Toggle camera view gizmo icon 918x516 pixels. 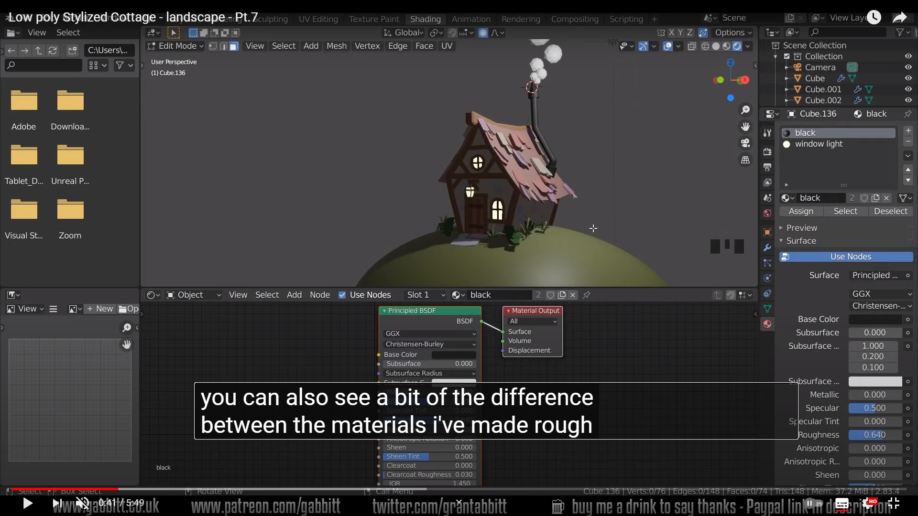tap(745, 143)
